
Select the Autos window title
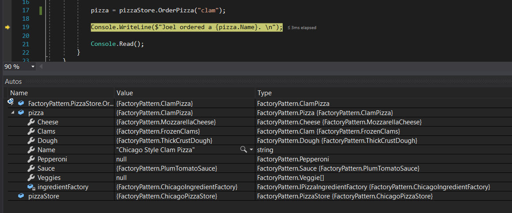[x=13, y=82]
